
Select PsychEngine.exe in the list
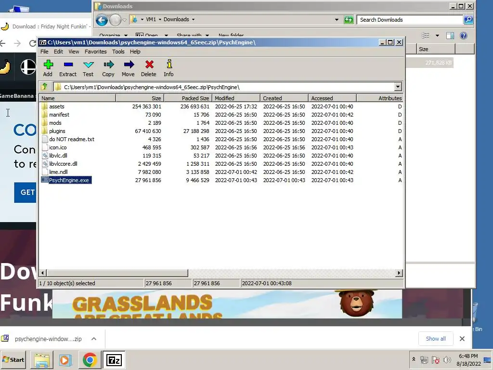pyautogui.click(x=69, y=180)
